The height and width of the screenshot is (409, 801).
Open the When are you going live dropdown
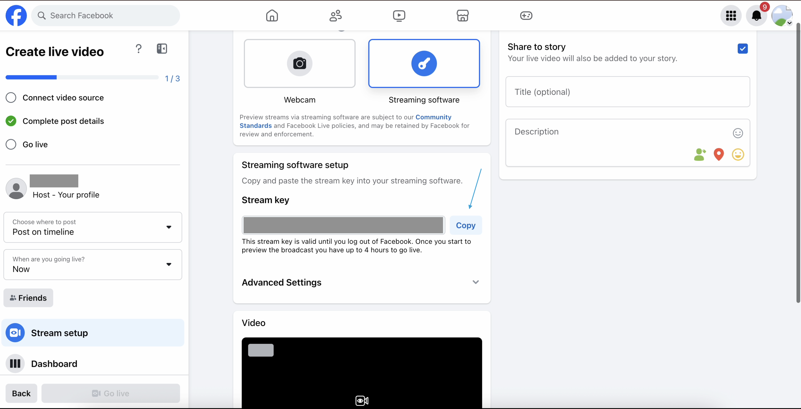93,264
